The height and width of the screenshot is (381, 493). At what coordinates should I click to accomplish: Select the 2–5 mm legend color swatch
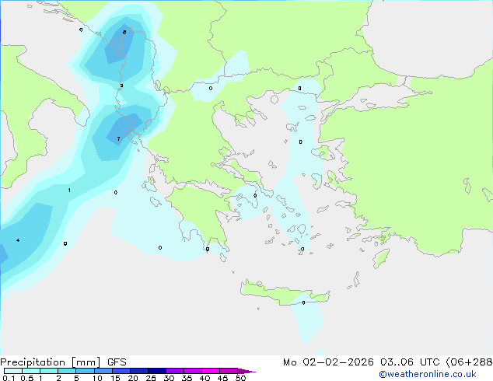click(67, 371)
